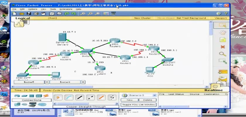The width and height of the screenshot is (246, 117).
Task: Click the Delete scenario button
Action: point(148,100)
